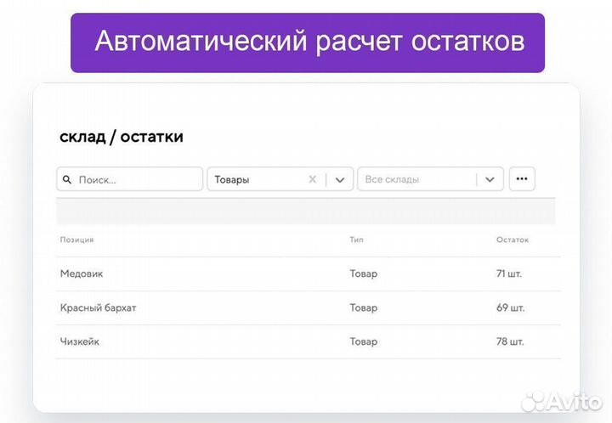Viewport: 612px width, 423px height.
Task: Click the Тип column header
Action: (x=356, y=240)
